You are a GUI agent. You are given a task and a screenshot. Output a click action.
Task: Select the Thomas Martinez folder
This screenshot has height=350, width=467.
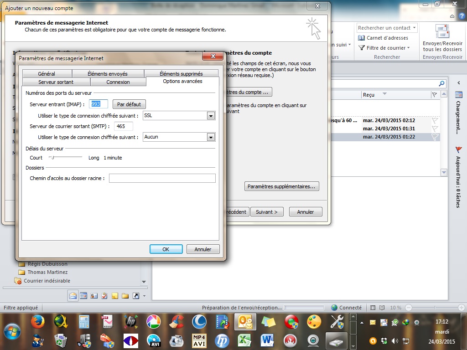(47, 272)
